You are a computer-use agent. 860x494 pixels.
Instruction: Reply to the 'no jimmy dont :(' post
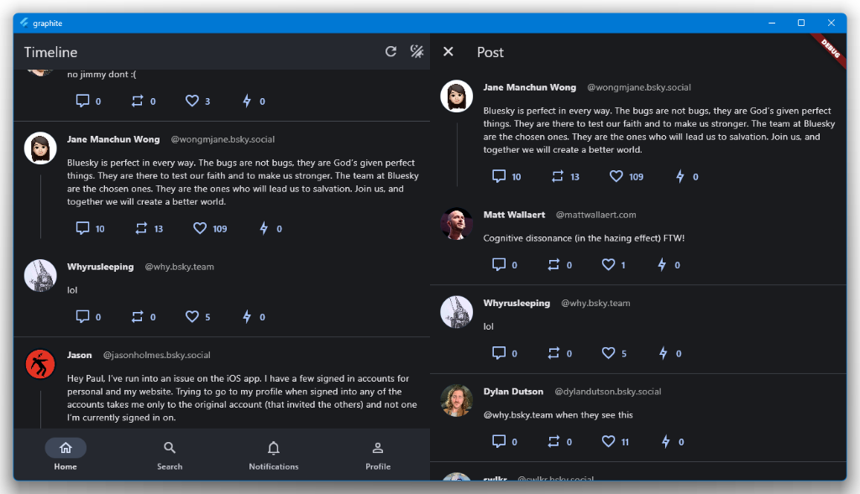(82, 101)
